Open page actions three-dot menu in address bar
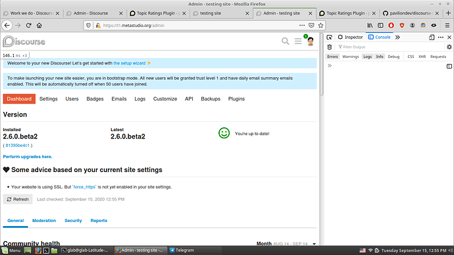The width and height of the screenshot is (454, 255). tap(302, 26)
